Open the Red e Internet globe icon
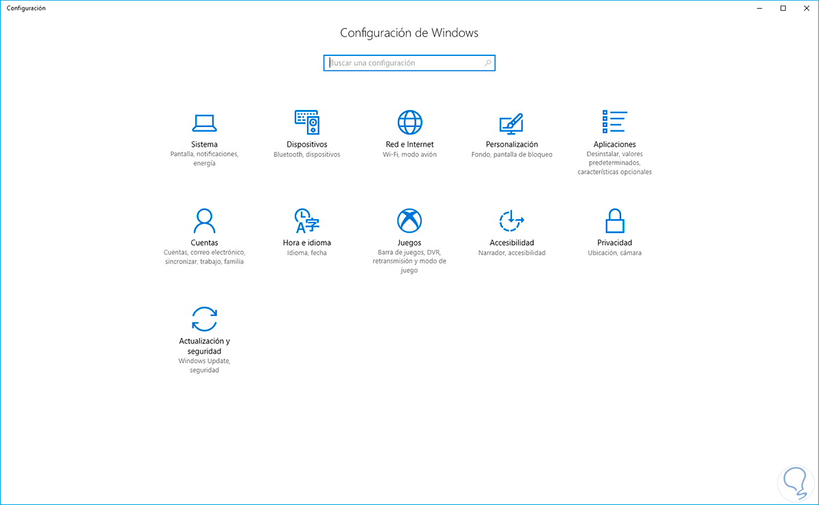 409,122
